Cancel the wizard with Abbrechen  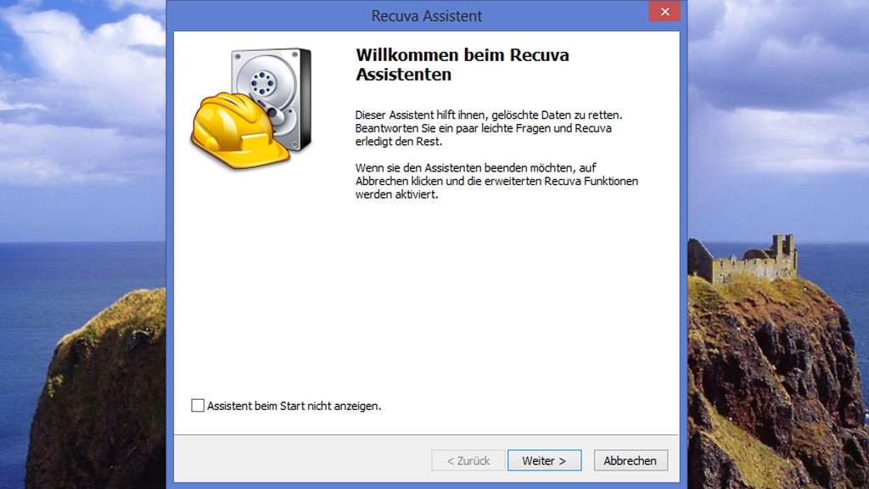pyautogui.click(x=631, y=460)
